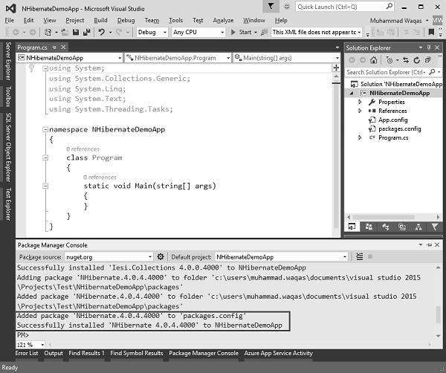Select App.config in Solution Explorer

(392, 120)
